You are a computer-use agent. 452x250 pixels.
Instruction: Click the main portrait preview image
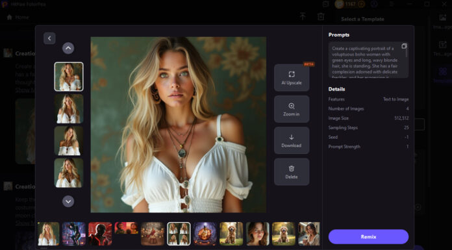point(179,125)
